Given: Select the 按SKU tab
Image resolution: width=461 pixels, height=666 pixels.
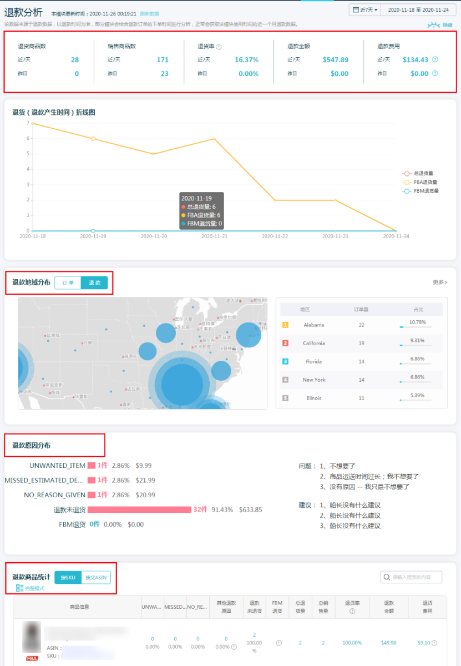Looking at the screenshot, I should (x=68, y=578).
